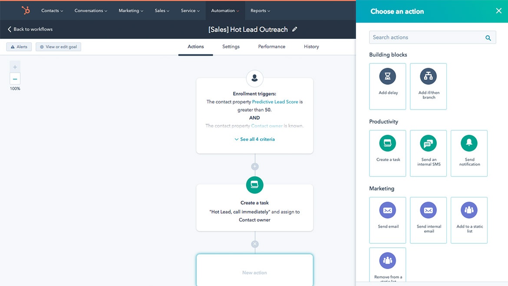The image size is (508, 286).
Task: Go Back to workflows
Action: (x=30, y=30)
